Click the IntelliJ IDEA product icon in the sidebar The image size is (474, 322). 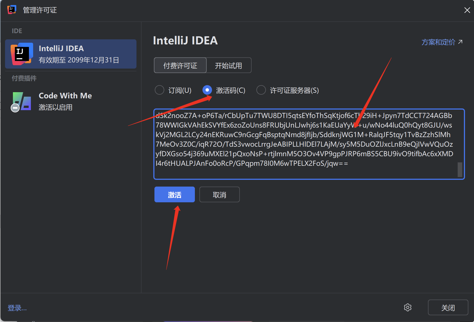(x=22, y=54)
